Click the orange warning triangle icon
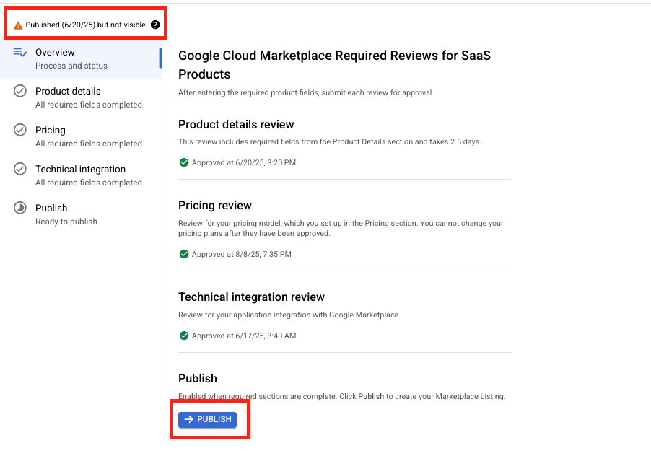This screenshot has height=469, width=651. click(18, 25)
